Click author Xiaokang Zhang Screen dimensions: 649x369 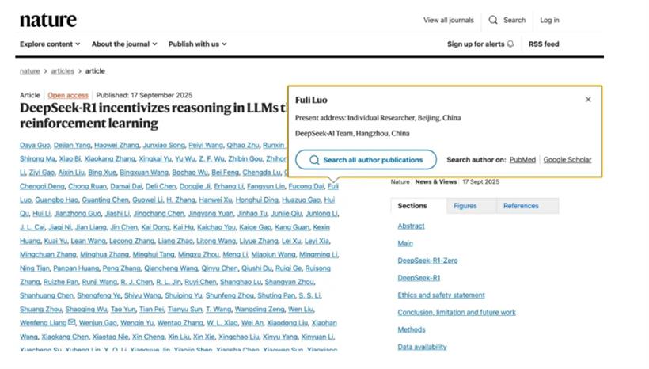pyautogui.click(x=110, y=159)
